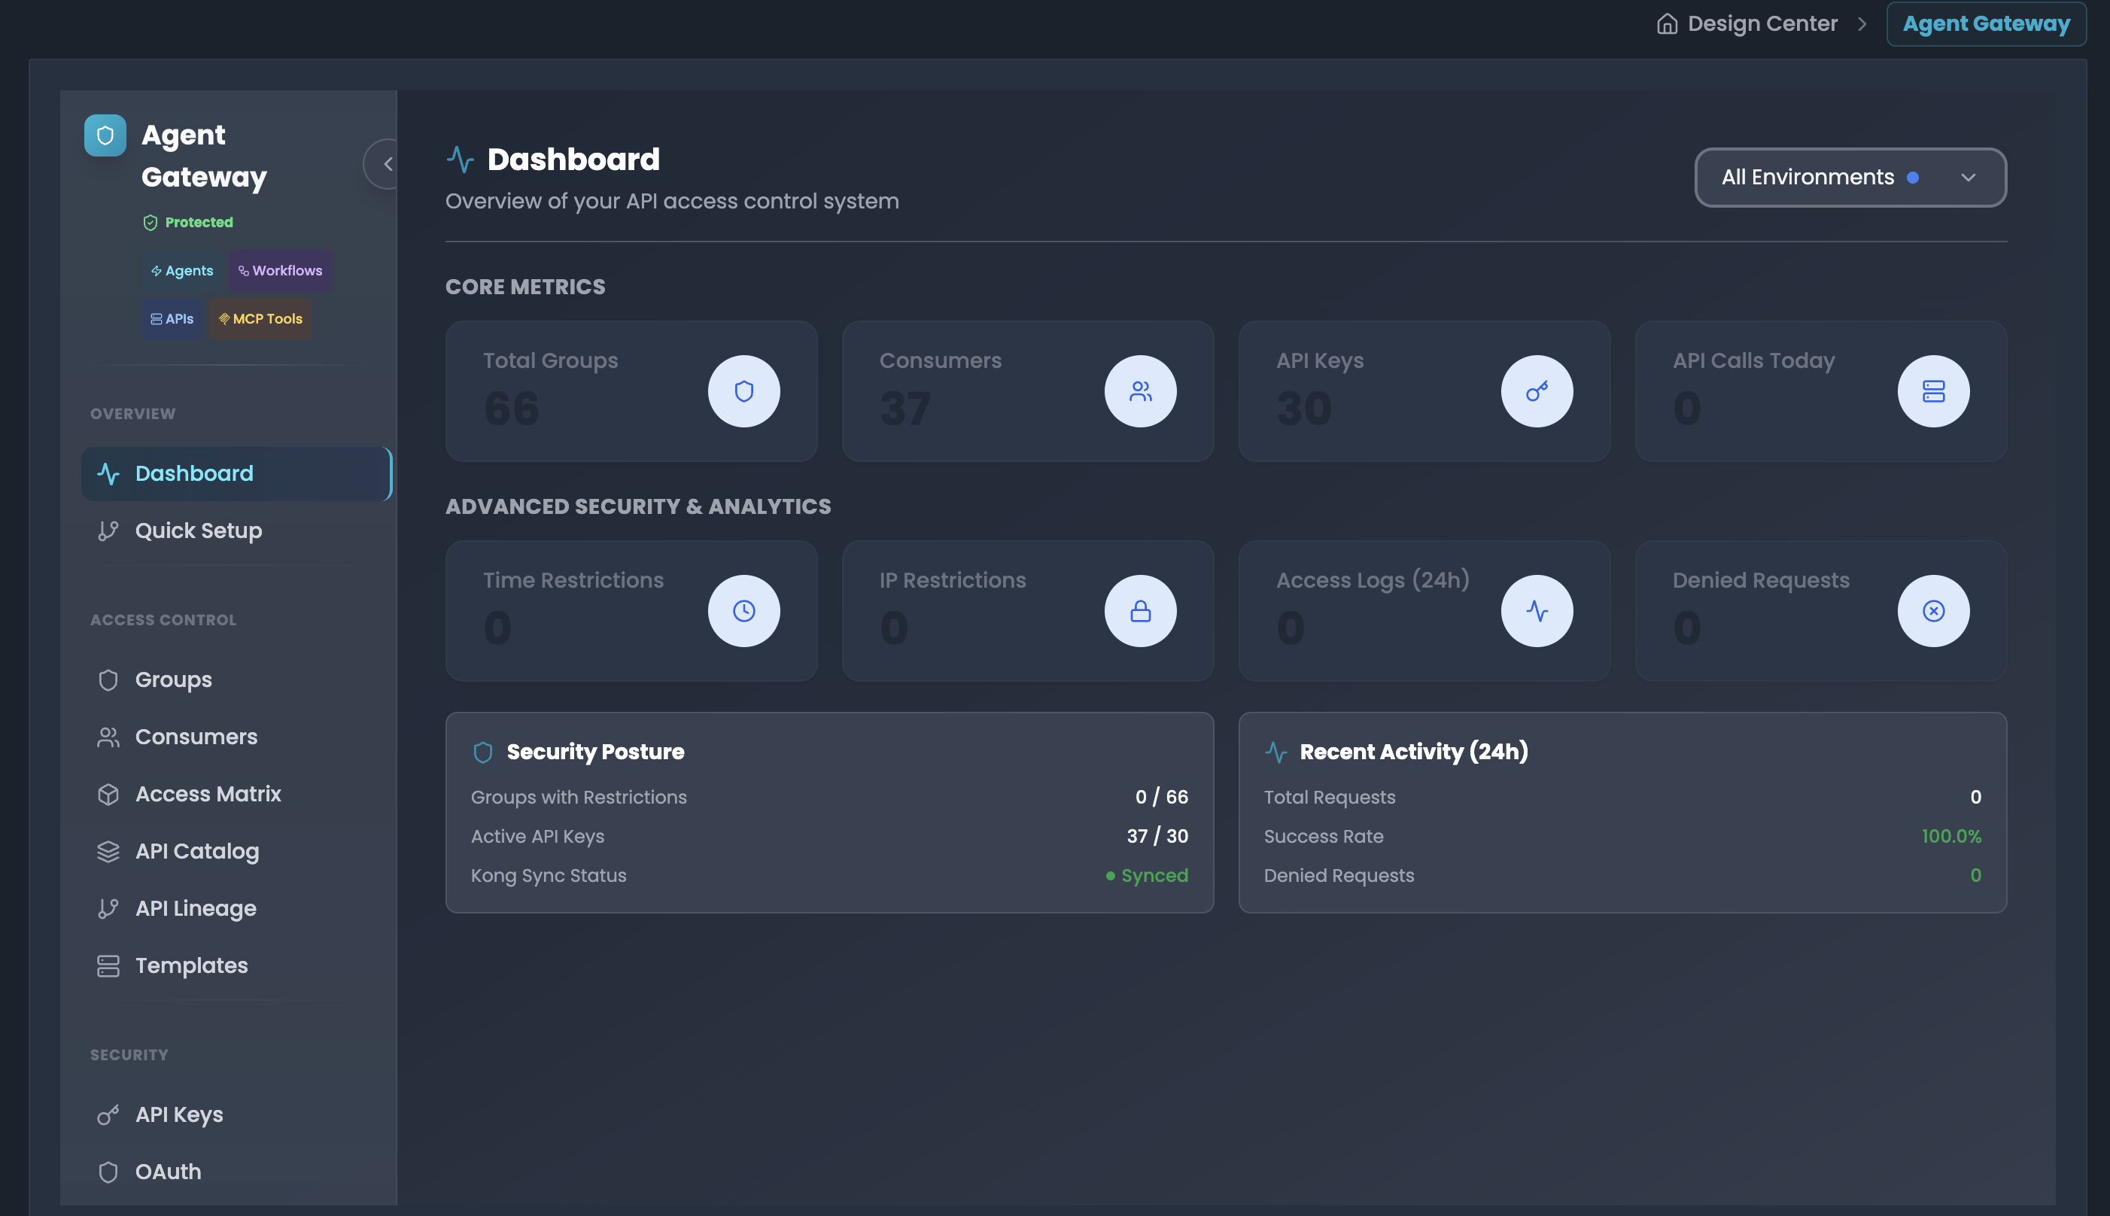Click the Agent Gateway shield logo
The image size is (2110, 1216).
click(105, 135)
